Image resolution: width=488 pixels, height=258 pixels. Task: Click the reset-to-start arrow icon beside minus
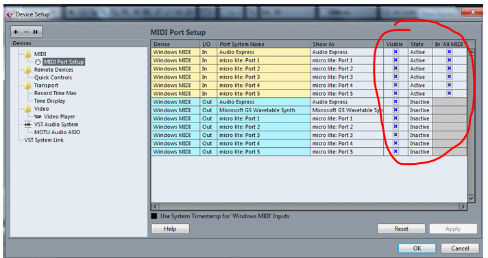36,31
